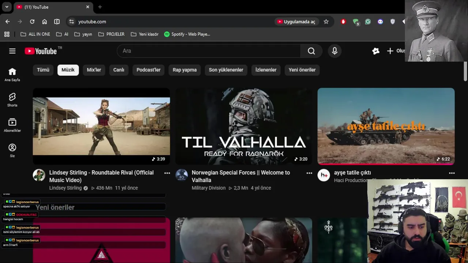The image size is (468, 263).
Task: Play the Lindsey Stirling Roundtable Rival thumbnail
Action: (x=101, y=126)
